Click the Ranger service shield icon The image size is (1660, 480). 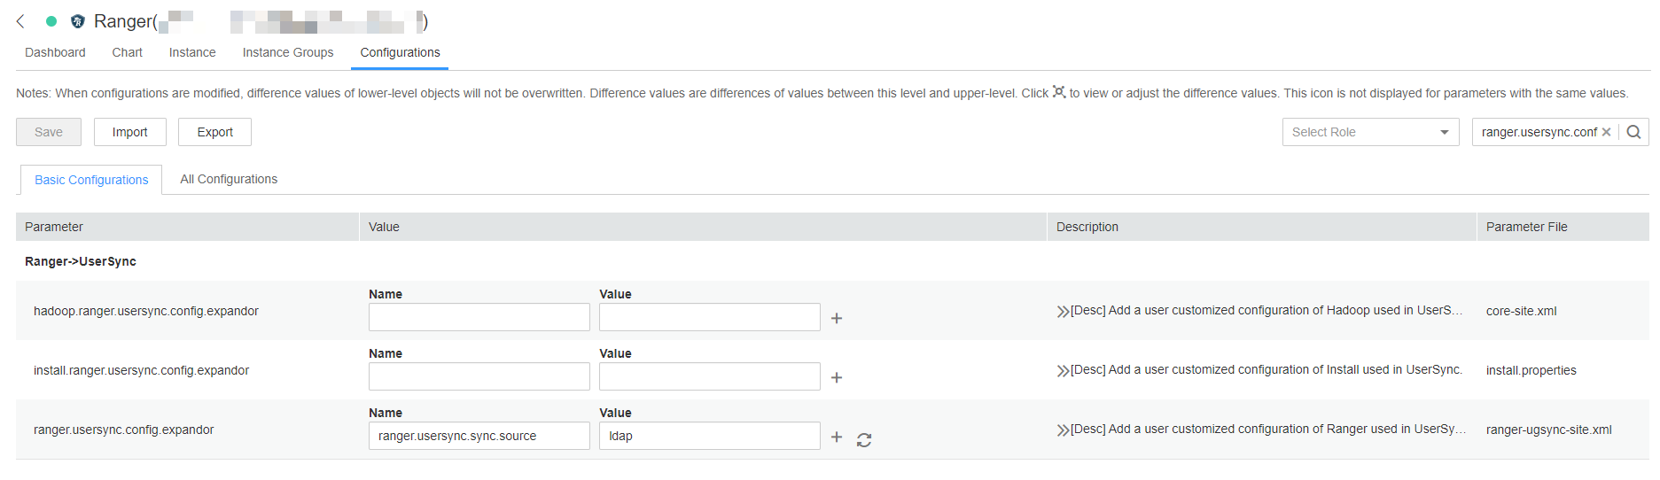click(78, 21)
